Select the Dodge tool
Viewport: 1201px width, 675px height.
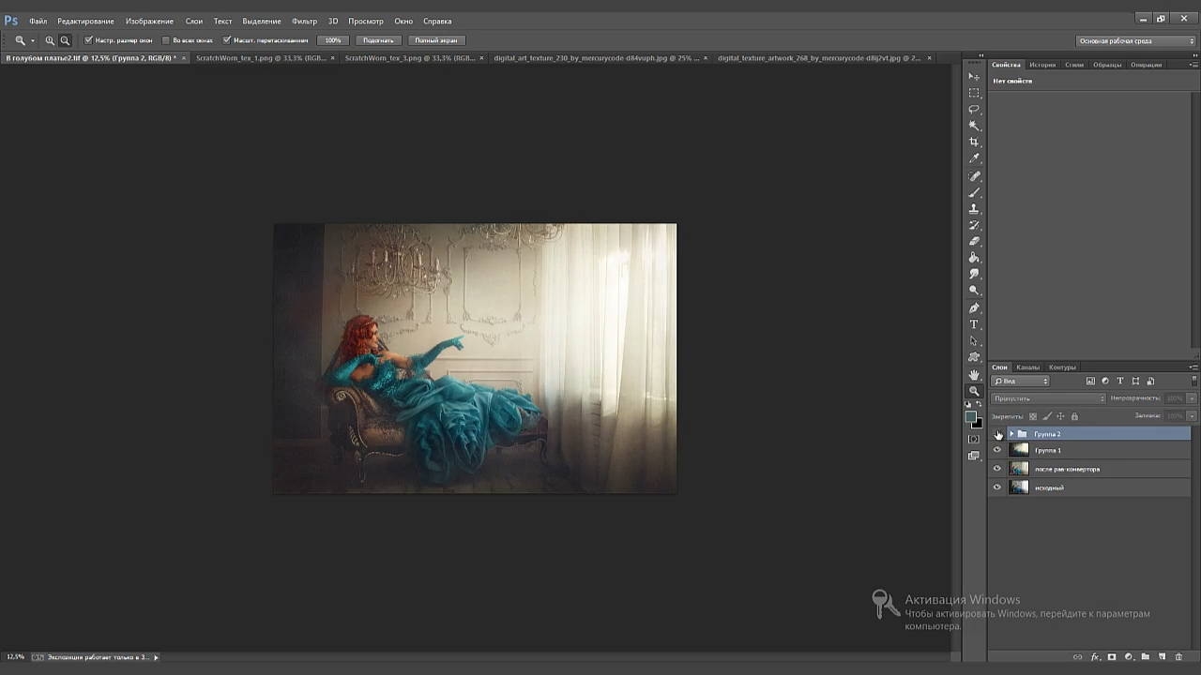coord(974,291)
